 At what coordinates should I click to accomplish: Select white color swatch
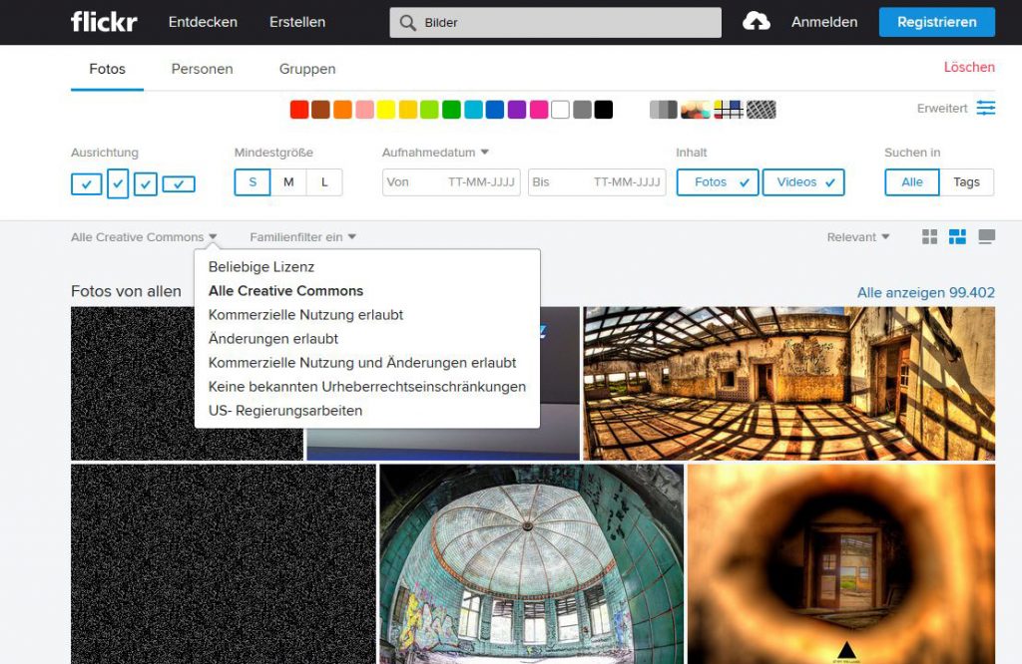pyautogui.click(x=561, y=110)
